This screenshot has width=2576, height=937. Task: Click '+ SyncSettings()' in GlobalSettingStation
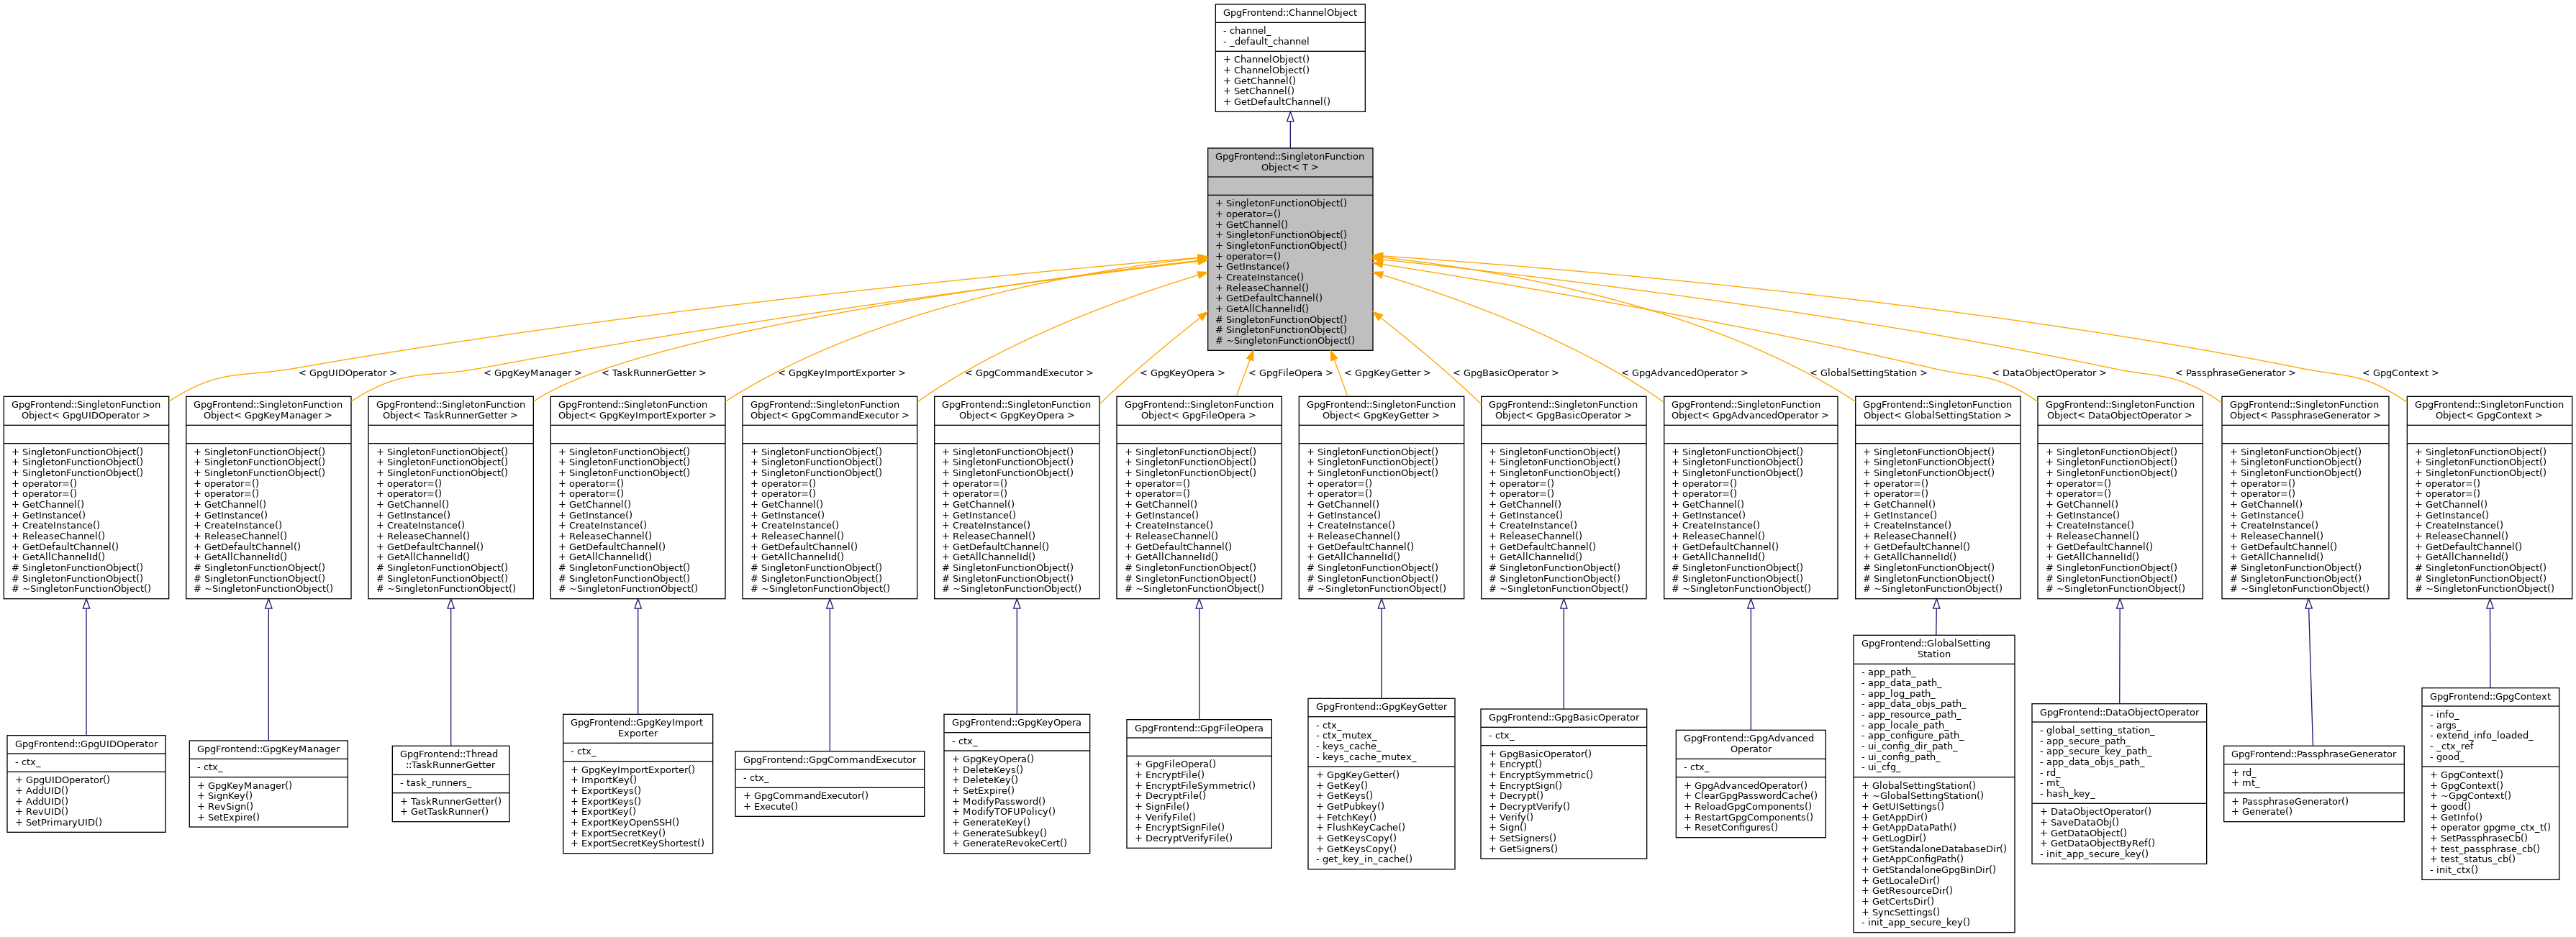pos(1900,913)
